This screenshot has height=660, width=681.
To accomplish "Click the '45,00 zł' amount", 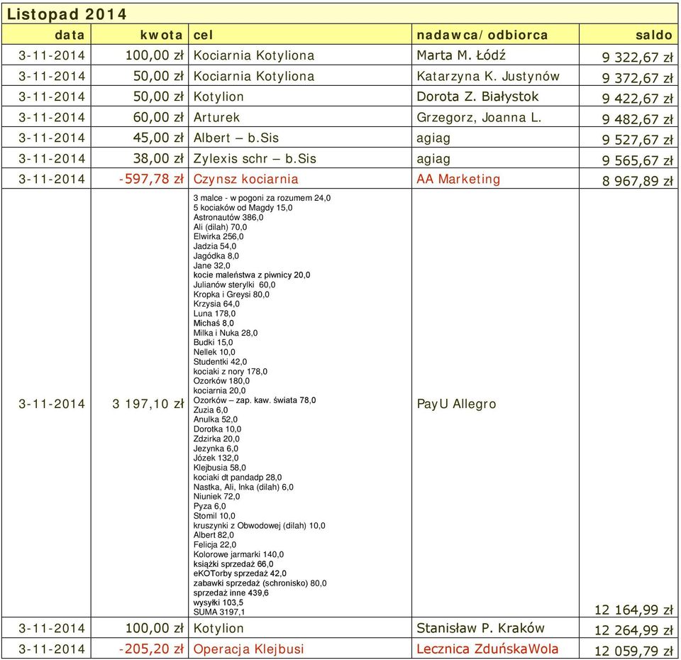I will (x=158, y=138).
